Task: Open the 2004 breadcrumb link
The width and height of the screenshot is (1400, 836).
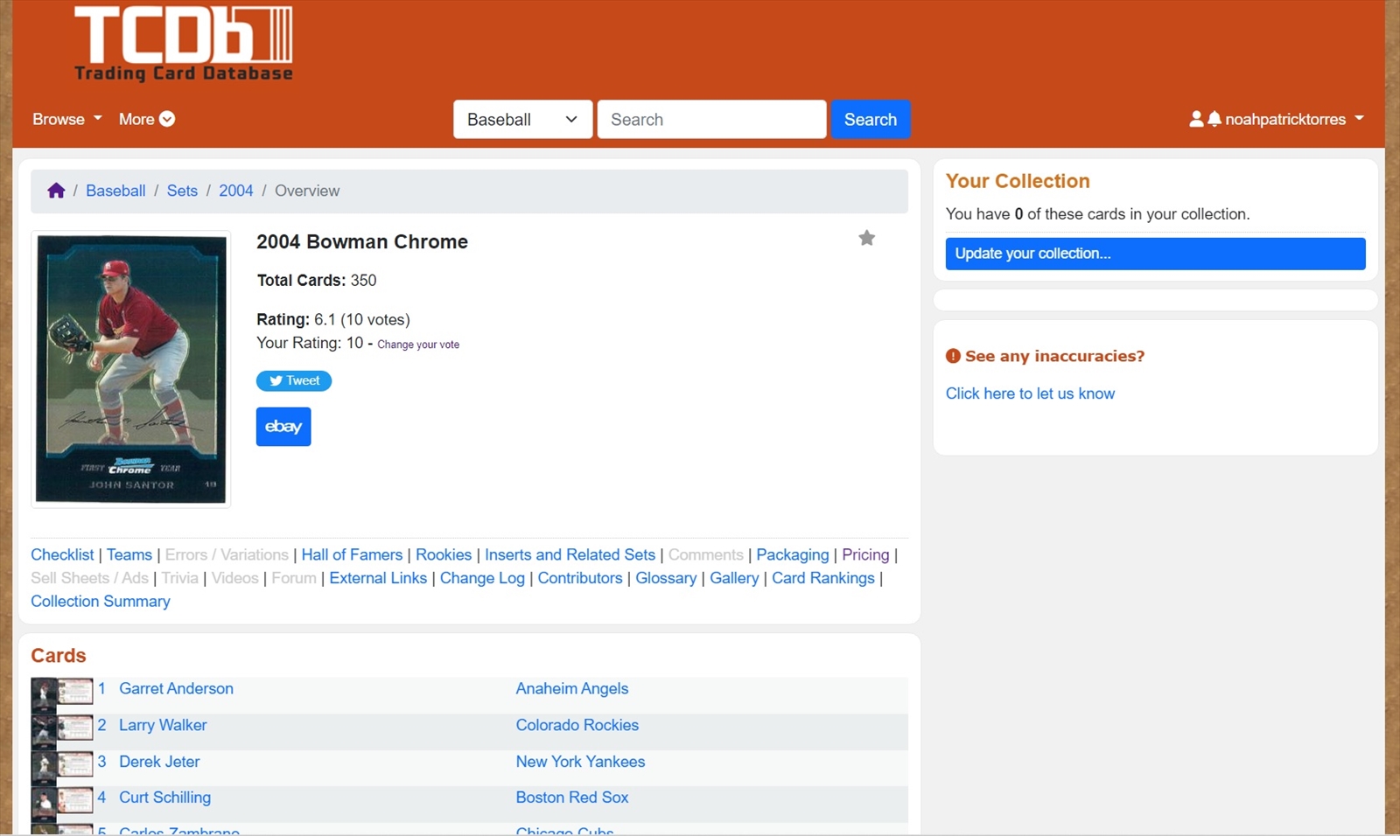Action: (x=236, y=191)
